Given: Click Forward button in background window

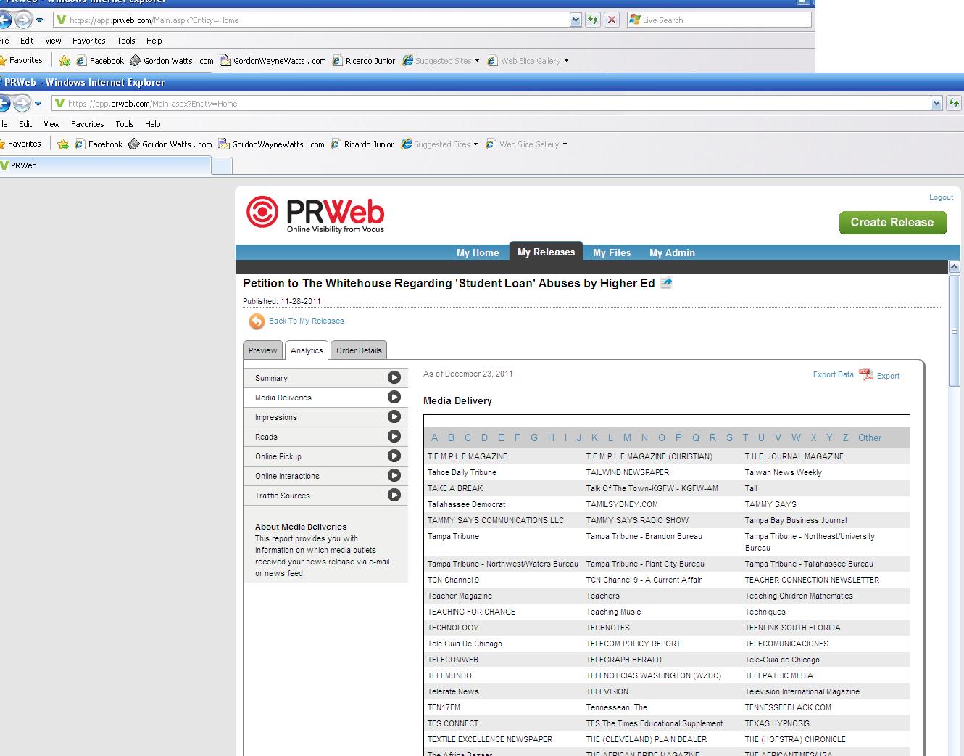Looking at the screenshot, I should [x=24, y=20].
